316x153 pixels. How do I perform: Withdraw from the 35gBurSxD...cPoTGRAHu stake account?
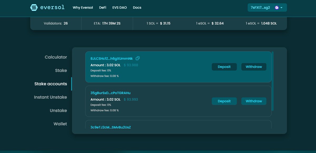(x=254, y=101)
